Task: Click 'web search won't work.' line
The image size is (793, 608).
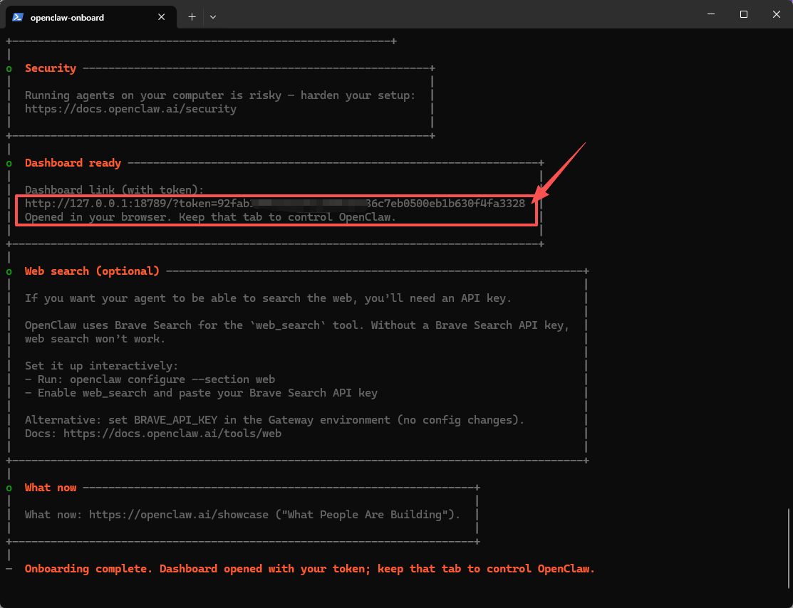Action: coord(95,339)
